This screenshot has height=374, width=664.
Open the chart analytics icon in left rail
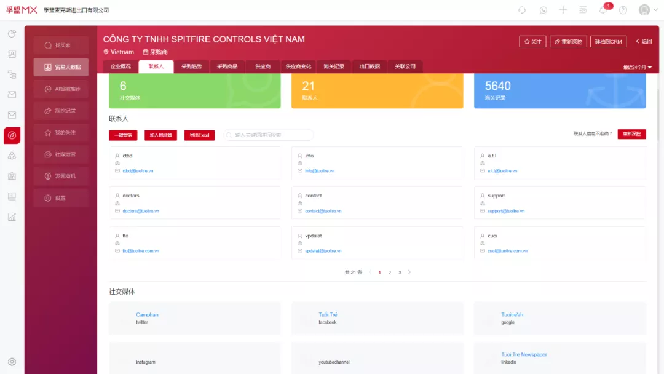coord(12,217)
